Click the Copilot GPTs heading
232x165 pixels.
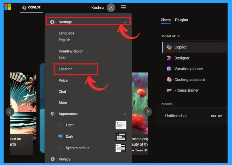(x=170, y=36)
